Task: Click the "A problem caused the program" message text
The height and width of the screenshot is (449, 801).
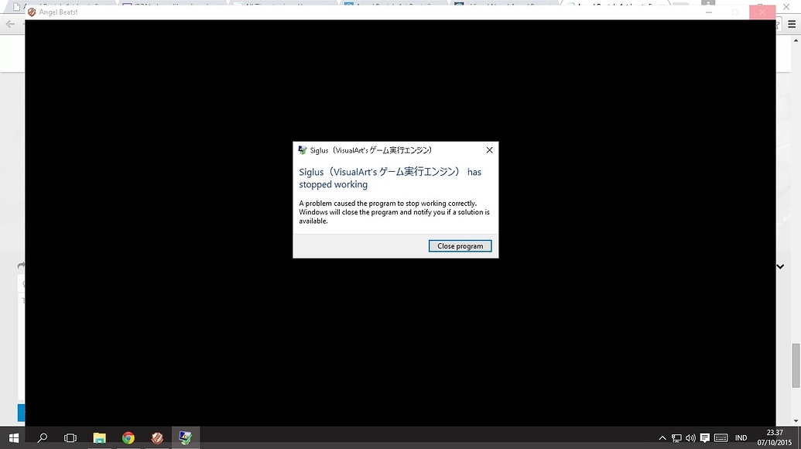Action: pyautogui.click(x=395, y=212)
